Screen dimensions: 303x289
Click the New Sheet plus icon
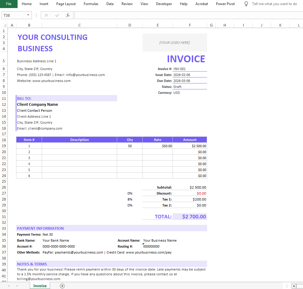[62, 286]
